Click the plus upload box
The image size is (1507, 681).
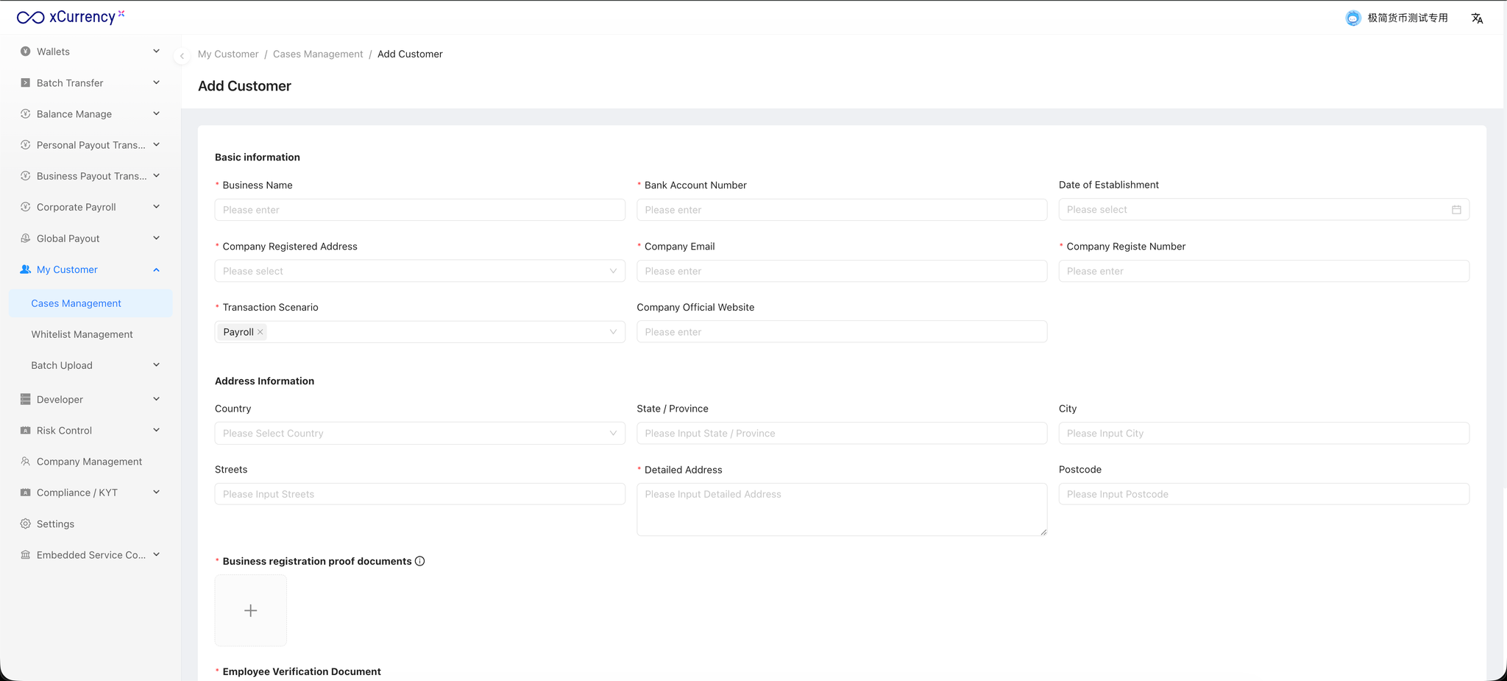250,610
